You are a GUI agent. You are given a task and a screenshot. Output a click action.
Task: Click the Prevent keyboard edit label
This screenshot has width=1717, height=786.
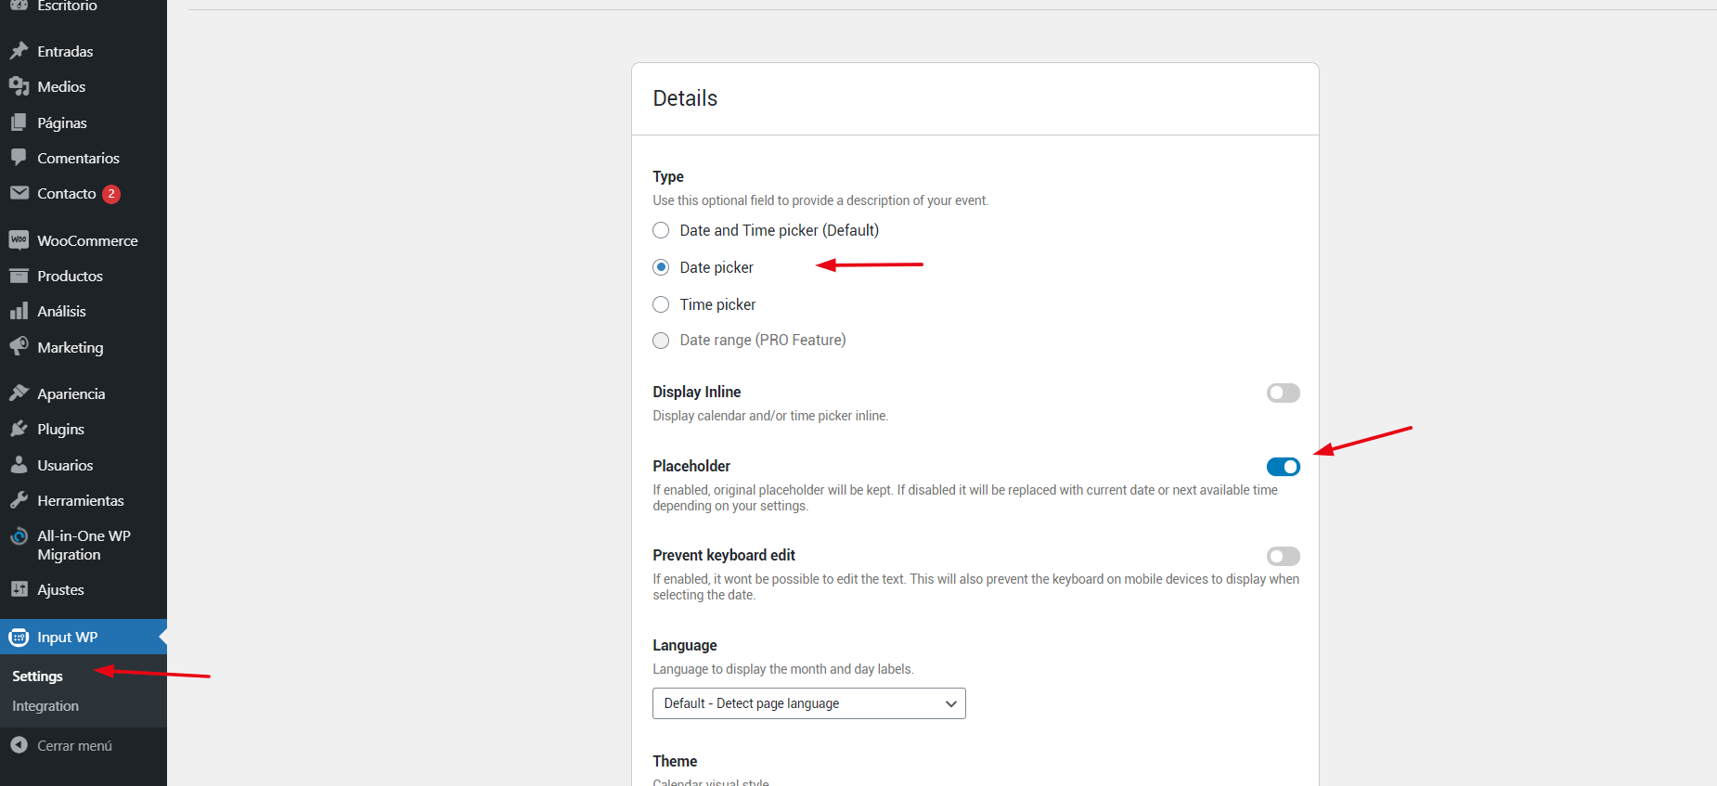(724, 555)
